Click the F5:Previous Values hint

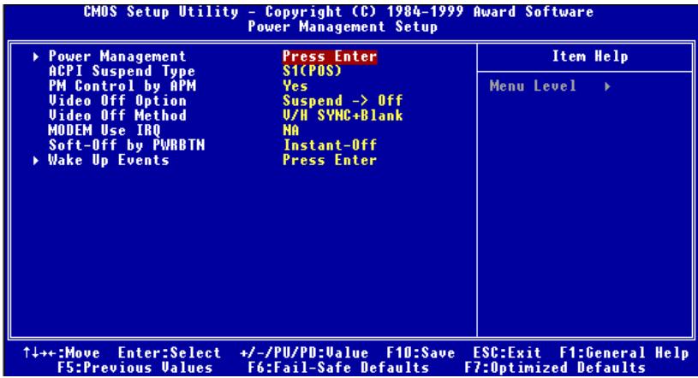pyautogui.click(x=134, y=368)
